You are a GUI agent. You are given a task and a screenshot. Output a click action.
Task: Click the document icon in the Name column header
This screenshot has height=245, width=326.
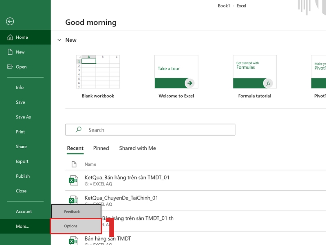click(x=75, y=164)
